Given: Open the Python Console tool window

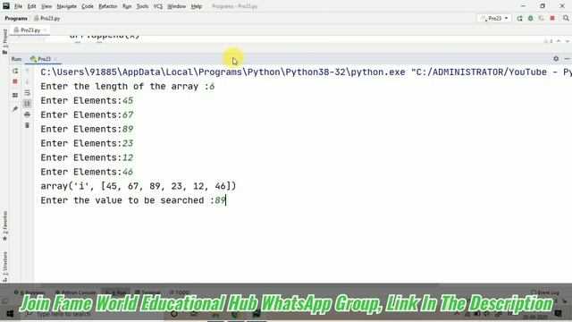Looking at the screenshot, I should coord(75,292).
